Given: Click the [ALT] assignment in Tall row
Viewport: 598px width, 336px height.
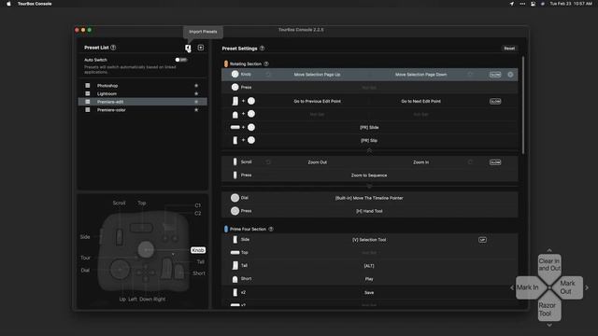Looking at the screenshot, I should point(369,266).
